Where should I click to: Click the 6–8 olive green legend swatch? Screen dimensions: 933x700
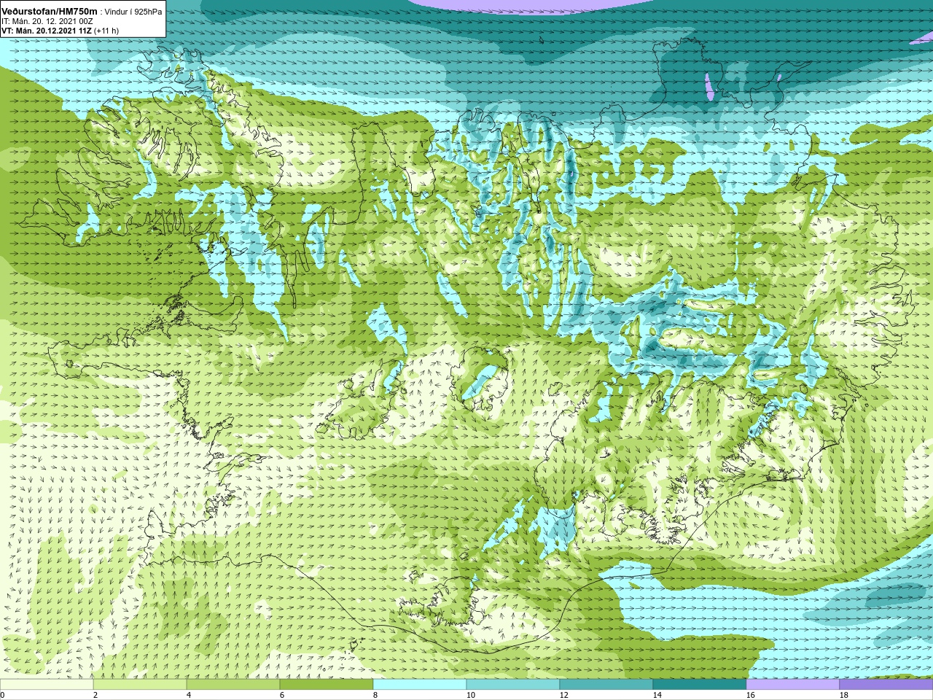point(327,685)
